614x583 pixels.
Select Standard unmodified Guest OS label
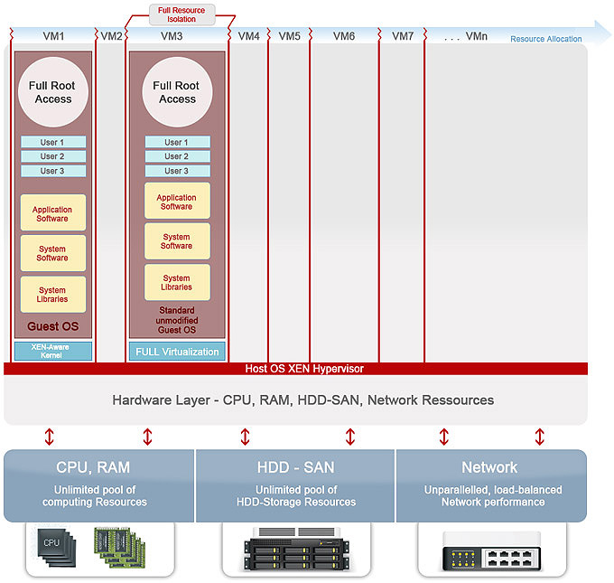coord(177,320)
